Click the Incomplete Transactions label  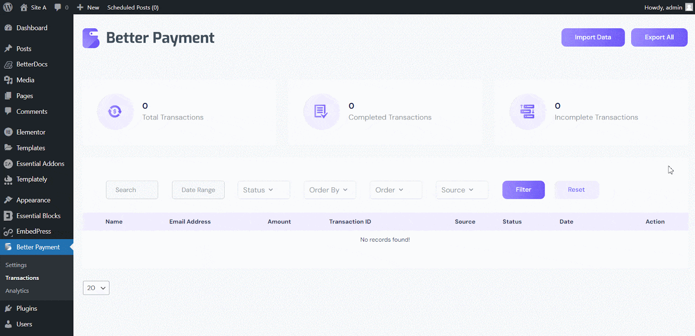[x=596, y=117]
